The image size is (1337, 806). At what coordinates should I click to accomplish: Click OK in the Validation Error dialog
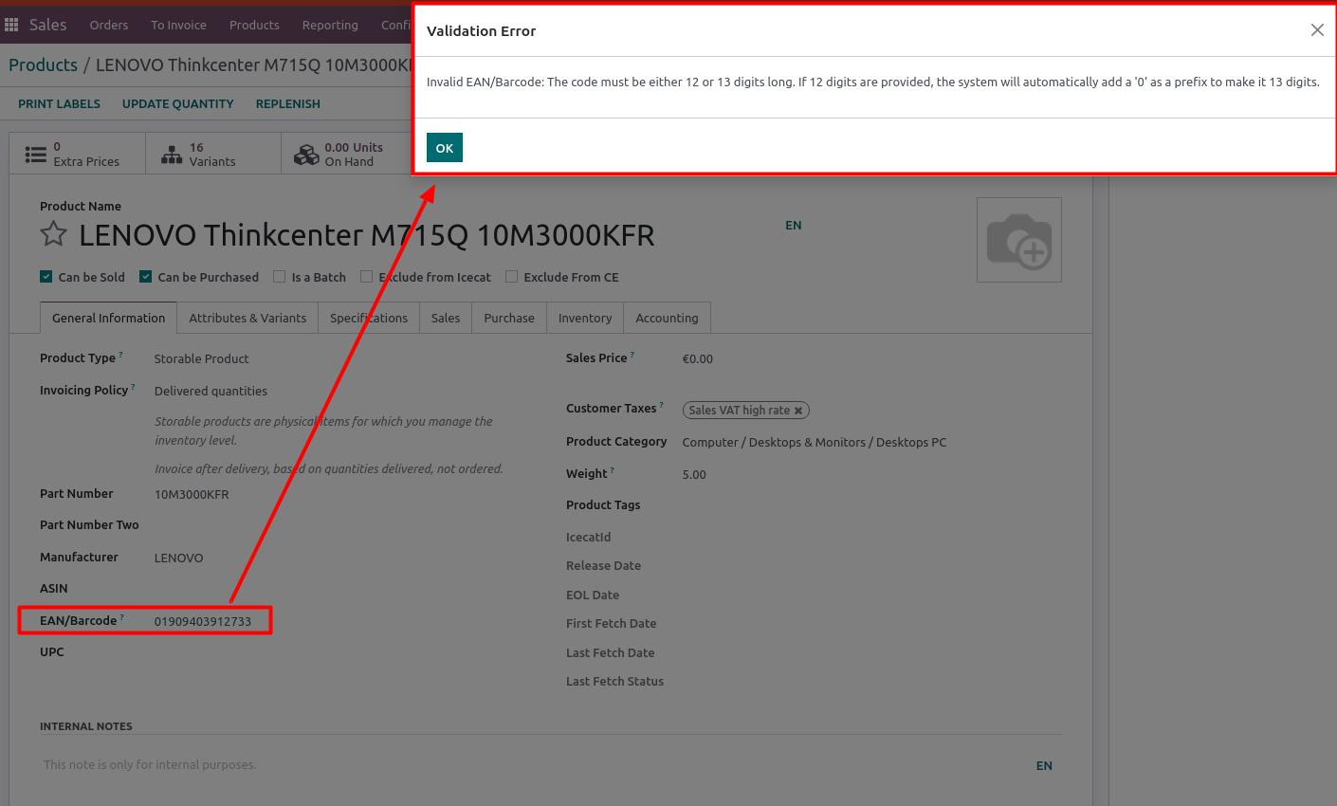point(445,148)
